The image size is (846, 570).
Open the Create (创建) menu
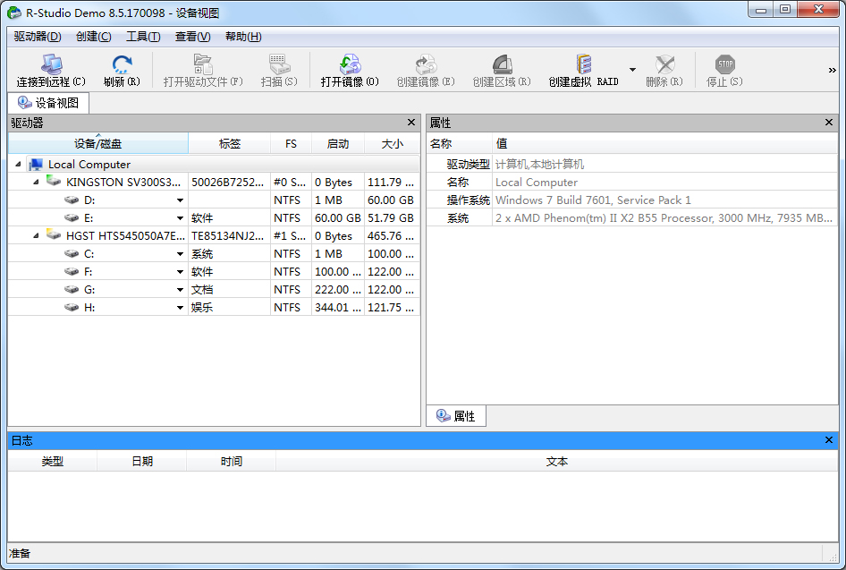[x=93, y=36]
